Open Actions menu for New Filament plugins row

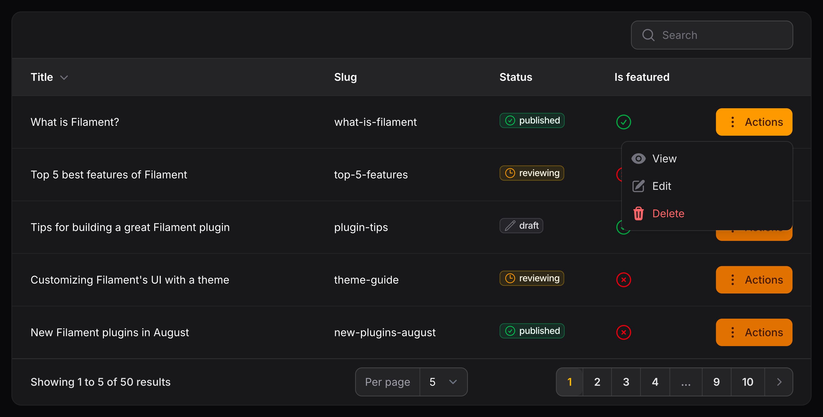(x=754, y=332)
